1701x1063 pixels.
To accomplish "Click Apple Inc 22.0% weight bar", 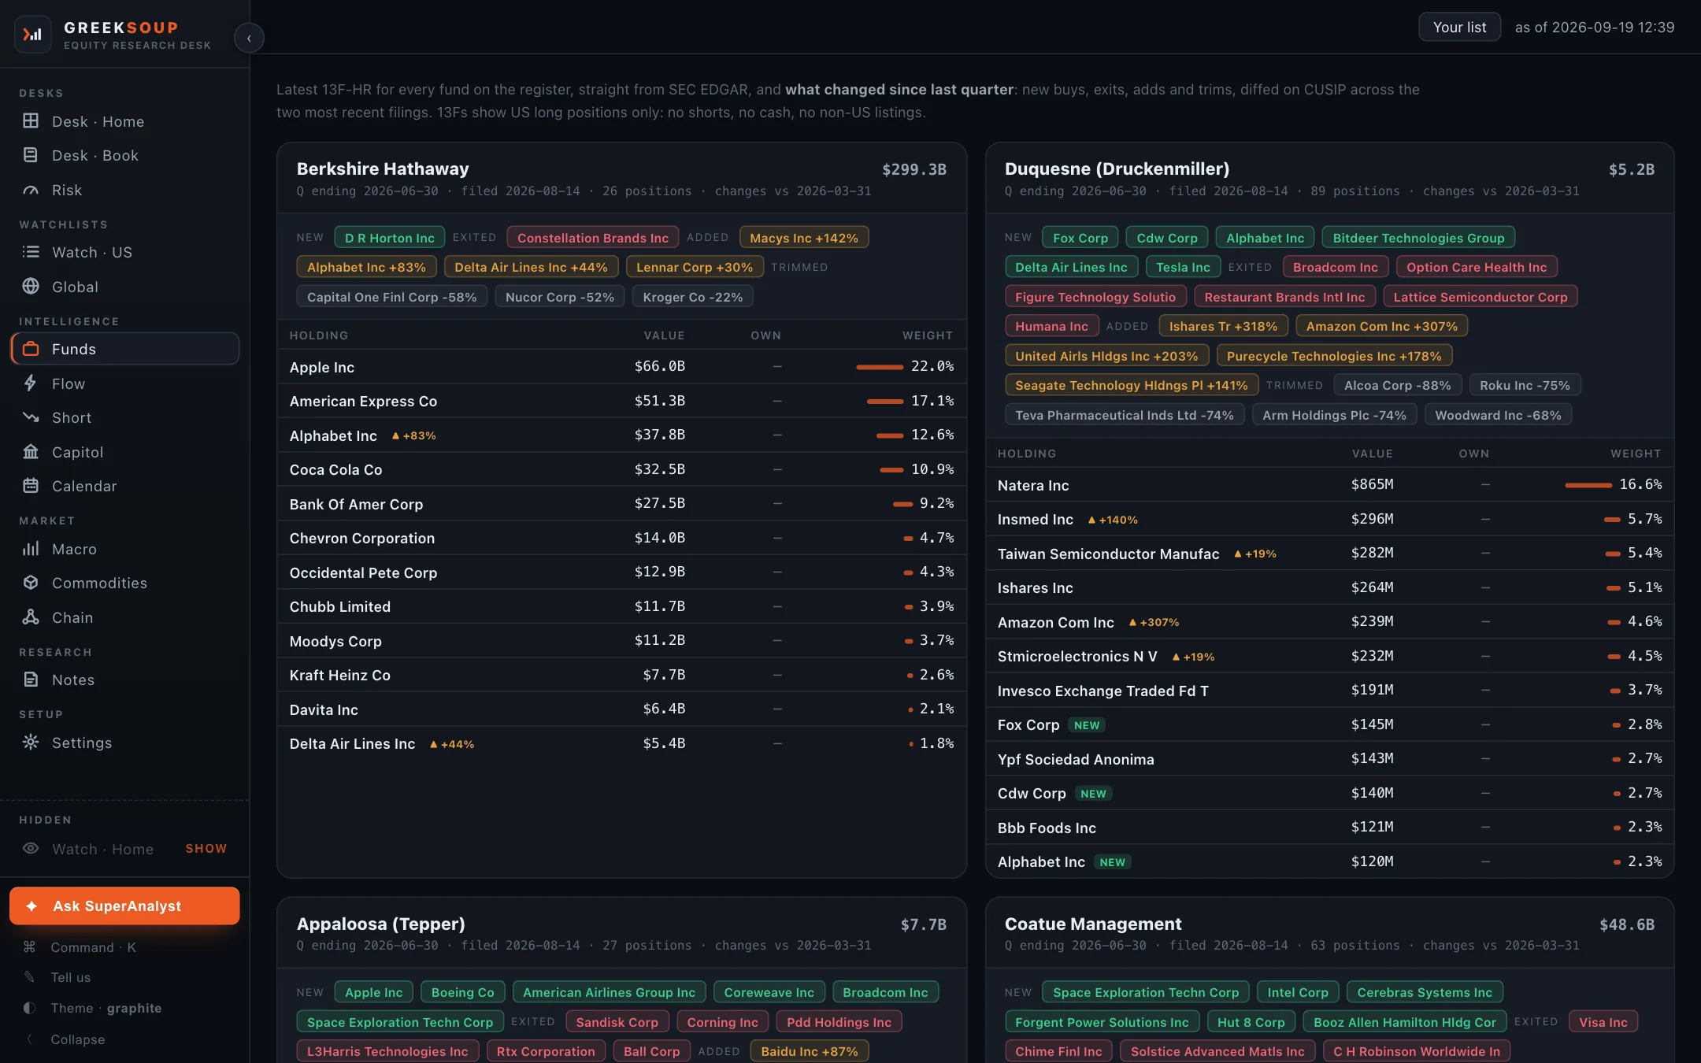I will click(x=880, y=367).
